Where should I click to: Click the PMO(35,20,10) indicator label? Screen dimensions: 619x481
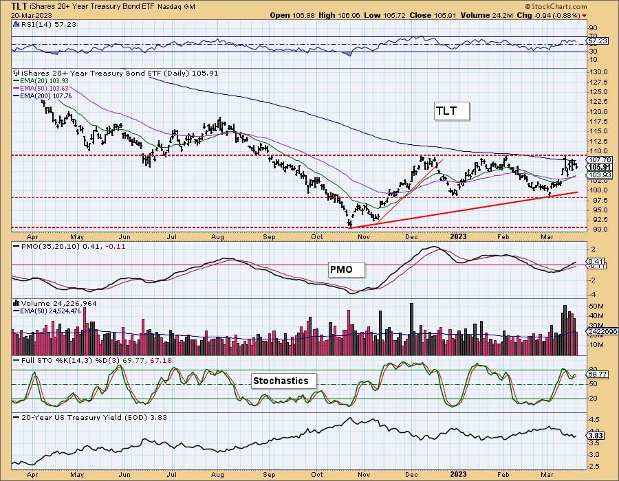point(69,246)
